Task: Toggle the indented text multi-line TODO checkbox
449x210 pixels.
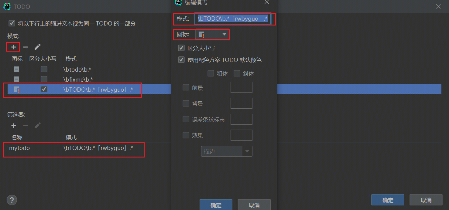Action: (12, 23)
